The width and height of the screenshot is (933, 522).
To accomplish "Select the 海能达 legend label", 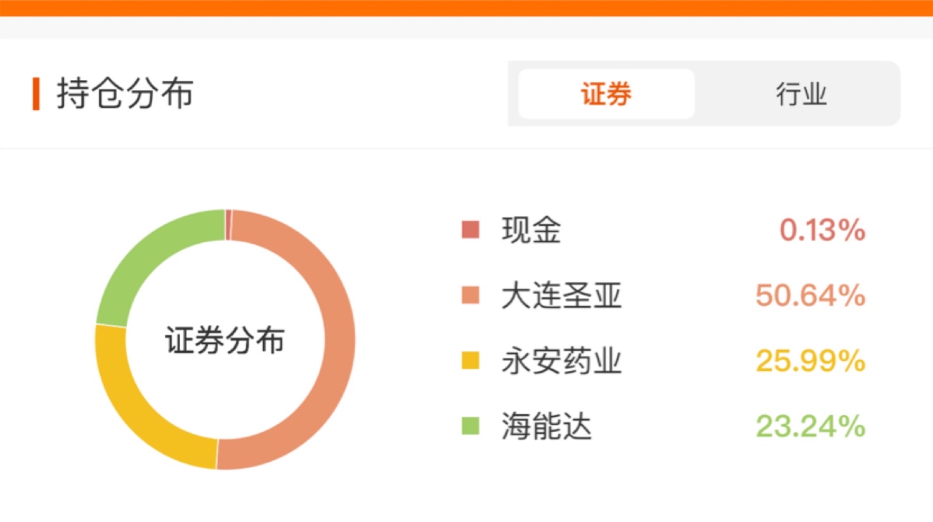I will tap(546, 426).
